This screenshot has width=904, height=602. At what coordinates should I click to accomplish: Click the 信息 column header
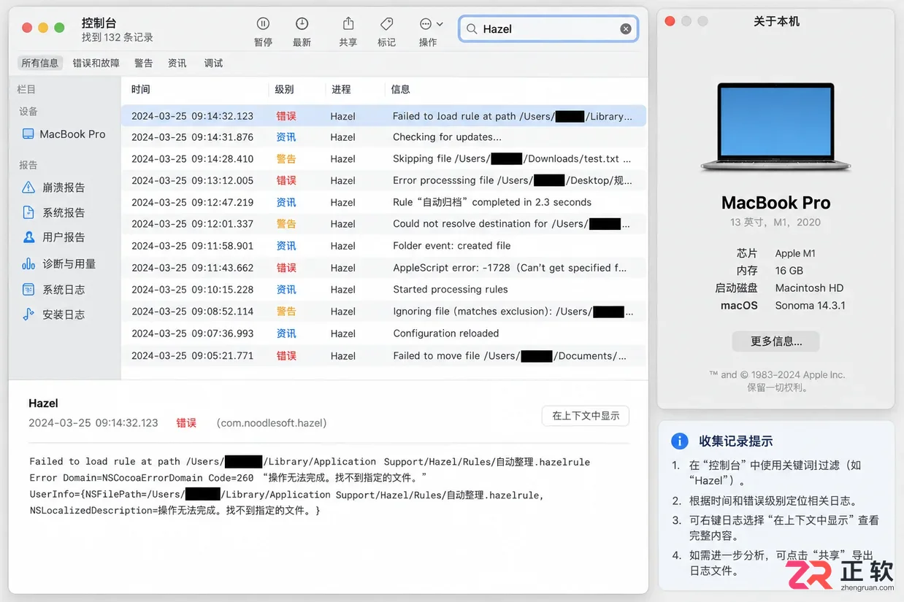(401, 89)
